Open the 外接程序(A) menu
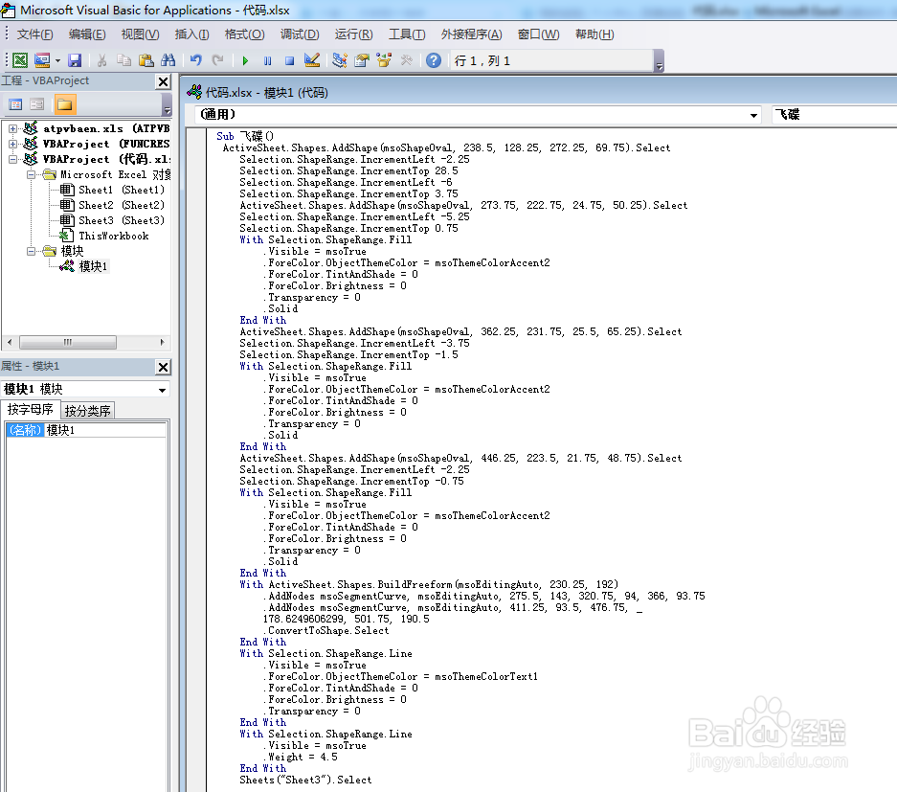Screen dimensions: 897x792 pyautogui.click(x=471, y=34)
